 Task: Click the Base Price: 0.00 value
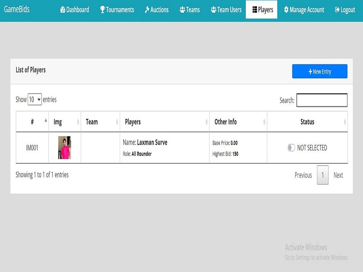click(x=225, y=143)
